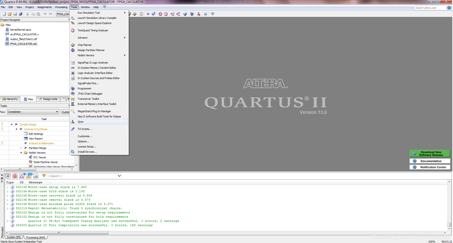The image size is (453, 243).
Task: Click the Chip Planner menu icon
Action: point(73,45)
